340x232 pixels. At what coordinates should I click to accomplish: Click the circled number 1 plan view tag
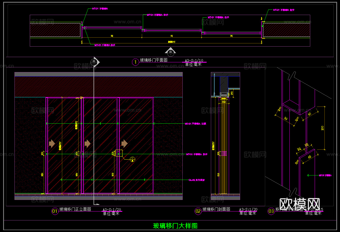coord(135,62)
